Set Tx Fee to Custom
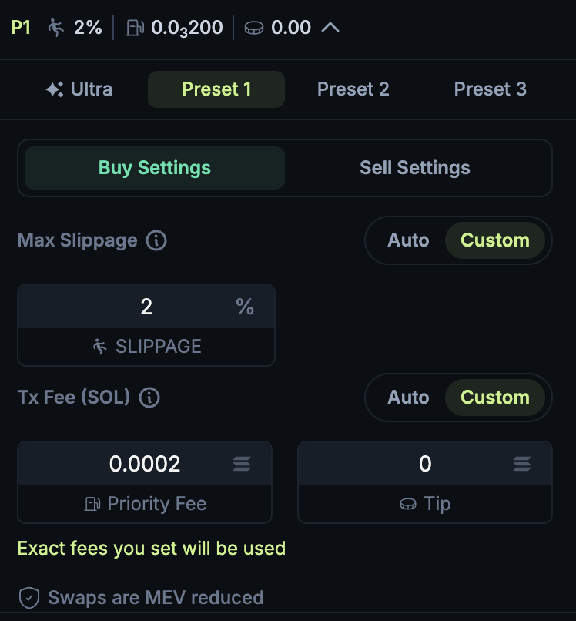This screenshot has width=576, height=621. (494, 398)
